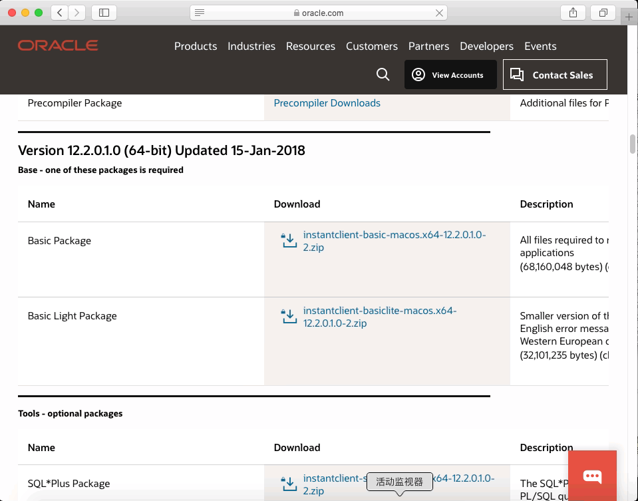Click the SQL*Plus instantclient zip link
638x501 pixels.
399,484
